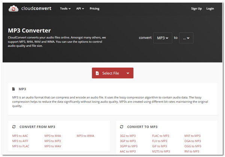
Task: Open the MP3 to WMA link
Action: 85,136
